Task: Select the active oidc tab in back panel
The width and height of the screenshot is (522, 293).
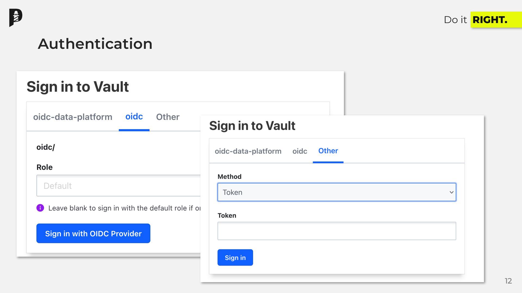Action: click(x=134, y=117)
